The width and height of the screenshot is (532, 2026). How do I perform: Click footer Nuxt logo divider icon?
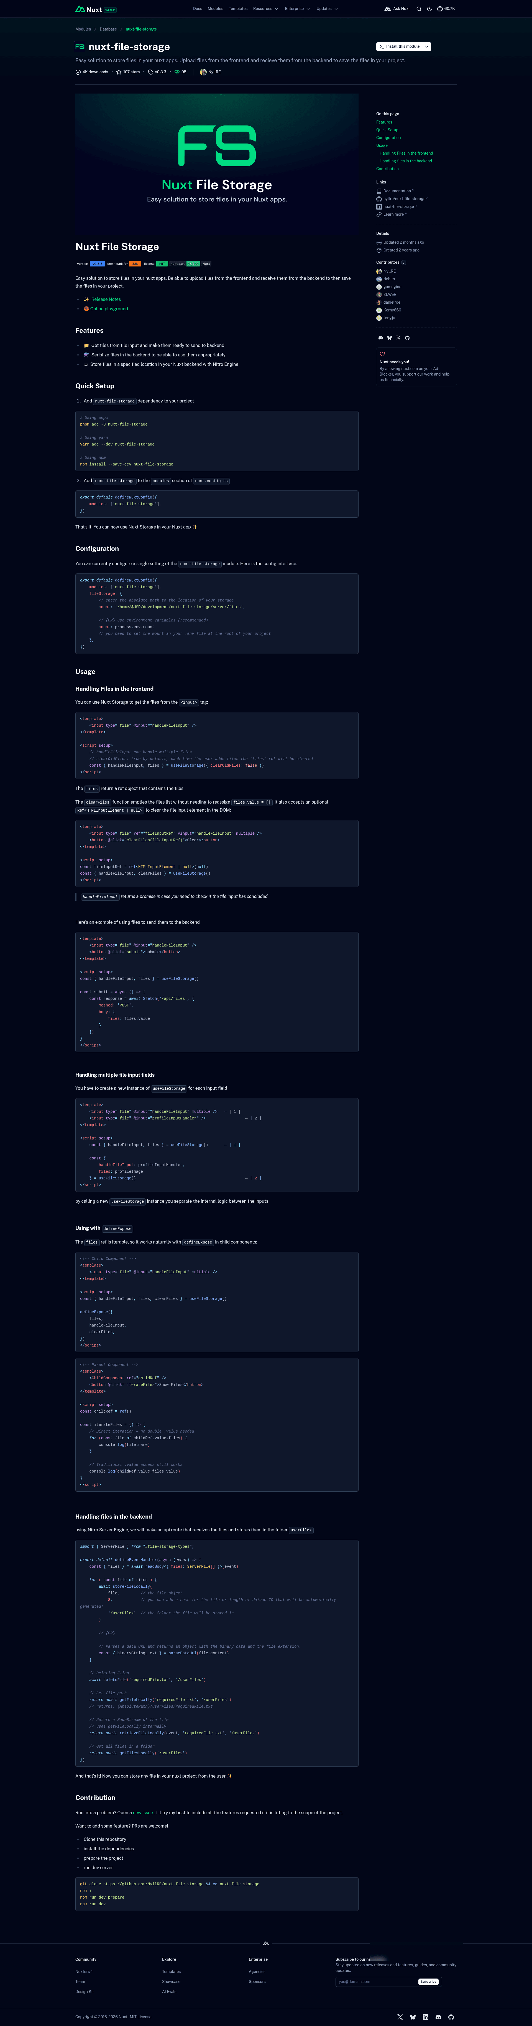tap(266, 1943)
